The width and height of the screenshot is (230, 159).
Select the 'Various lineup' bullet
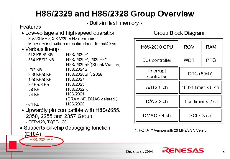[42, 49]
